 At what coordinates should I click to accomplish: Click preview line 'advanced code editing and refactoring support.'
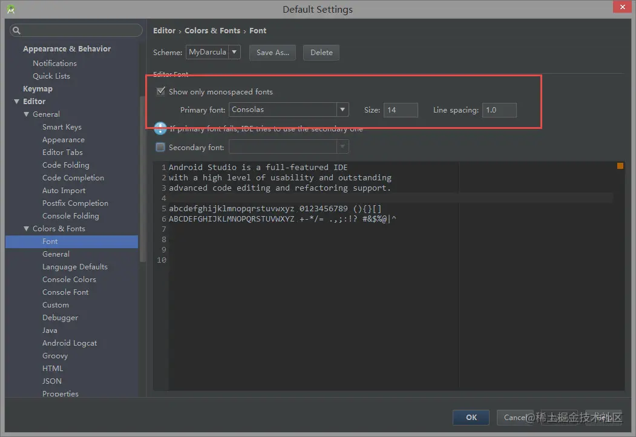280,188
